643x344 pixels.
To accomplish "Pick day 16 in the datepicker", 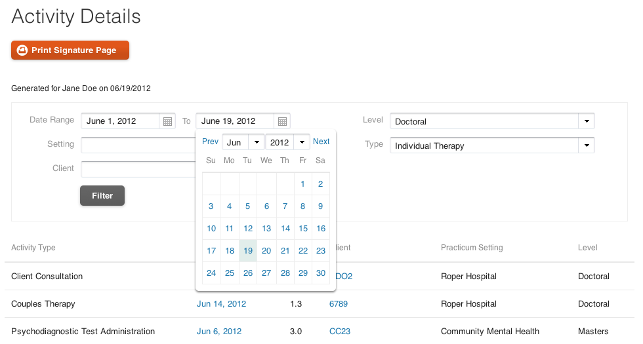I will coord(321,229).
